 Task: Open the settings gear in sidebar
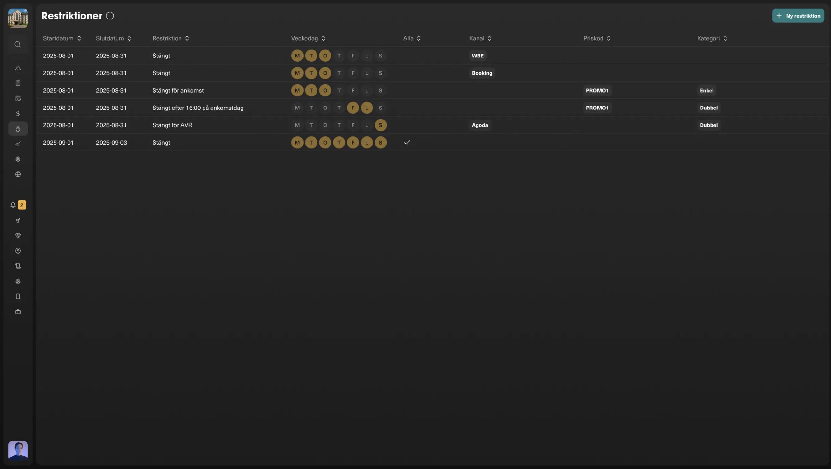[x=18, y=159]
